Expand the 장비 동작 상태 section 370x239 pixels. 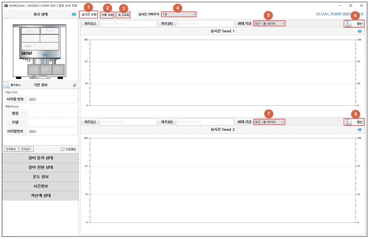coord(41,158)
